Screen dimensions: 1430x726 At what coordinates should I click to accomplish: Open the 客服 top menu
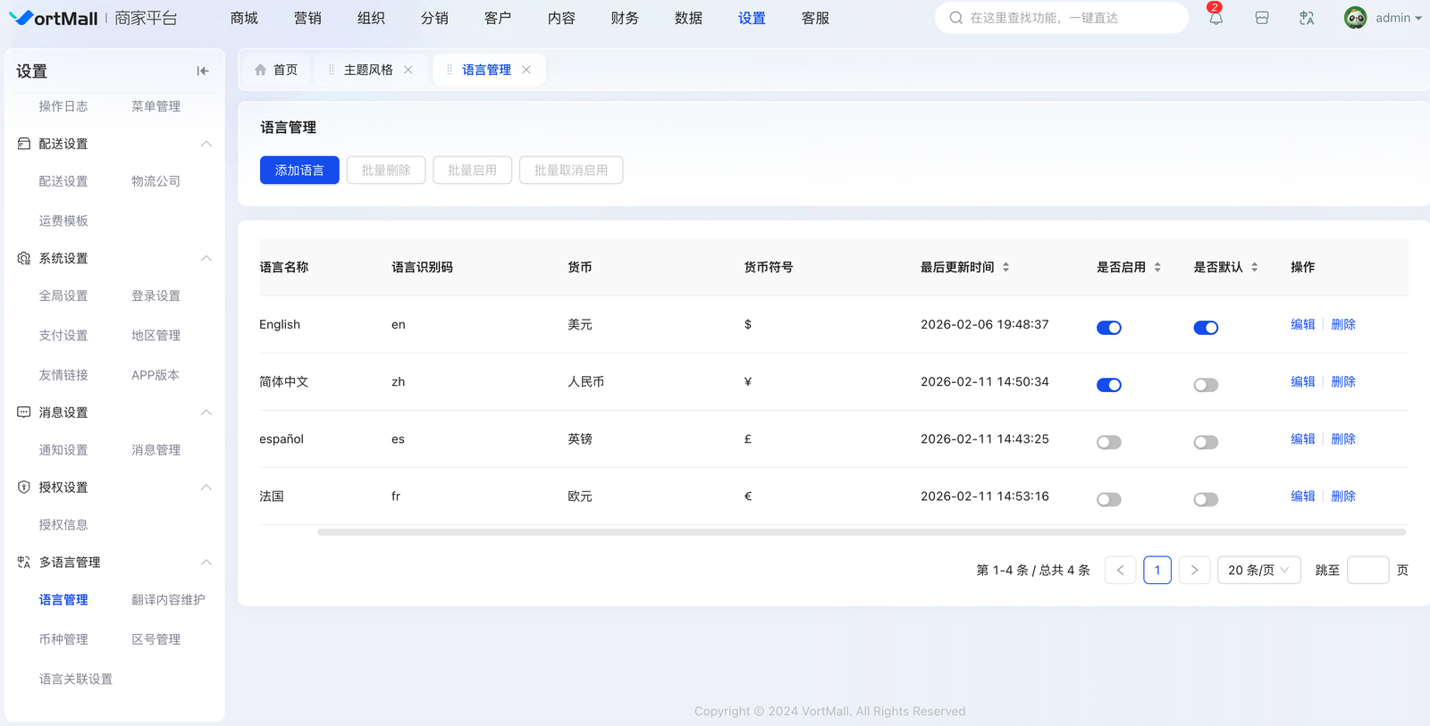pyautogui.click(x=815, y=18)
